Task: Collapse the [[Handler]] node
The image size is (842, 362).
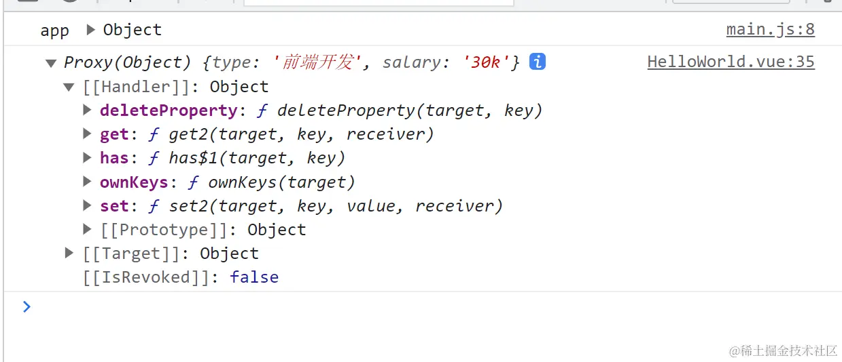Action: pyautogui.click(x=69, y=87)
